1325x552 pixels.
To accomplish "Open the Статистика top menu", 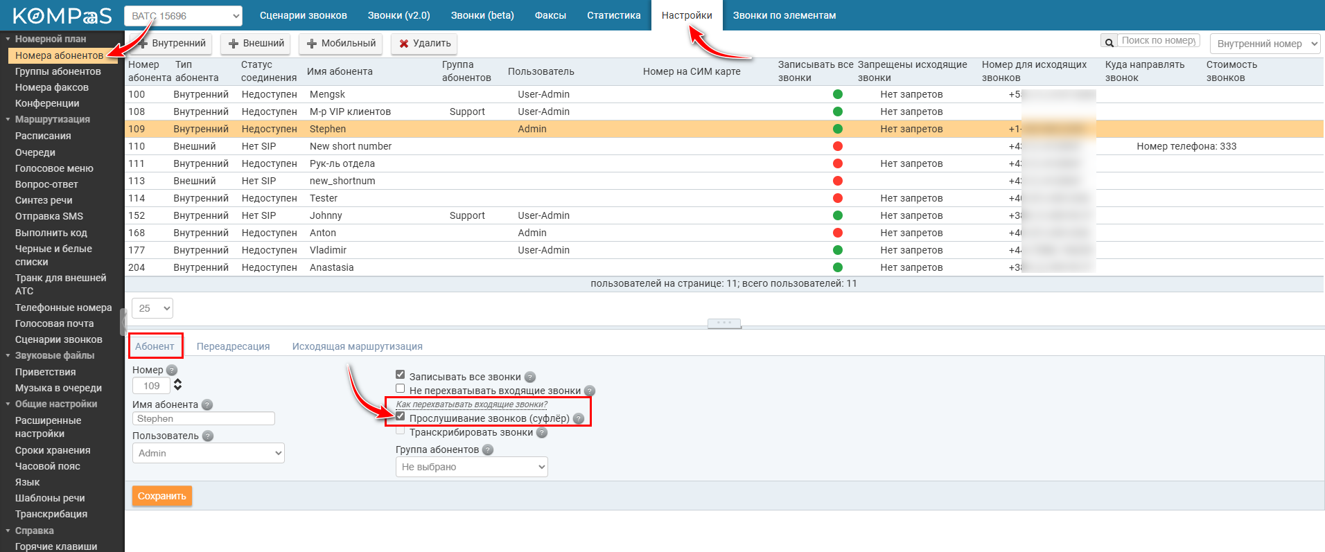I will 614,15.
